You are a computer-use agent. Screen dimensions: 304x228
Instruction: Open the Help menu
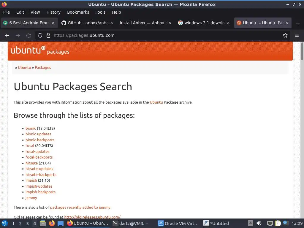pos(116,12)
